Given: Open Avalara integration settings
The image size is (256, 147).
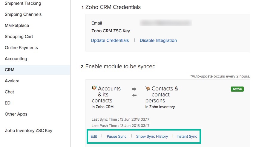Looking at the screenshot, I should pyautogui.click(x=12, y=81).
